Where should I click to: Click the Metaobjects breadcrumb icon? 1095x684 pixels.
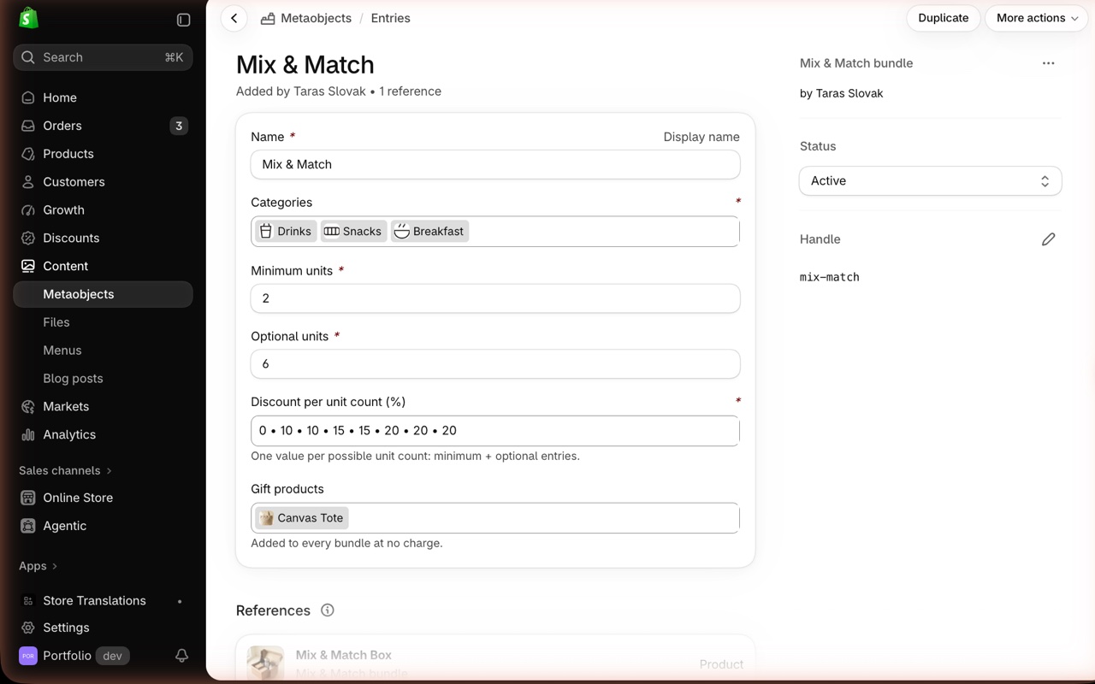pyautogui.click(x=268, y=18)
